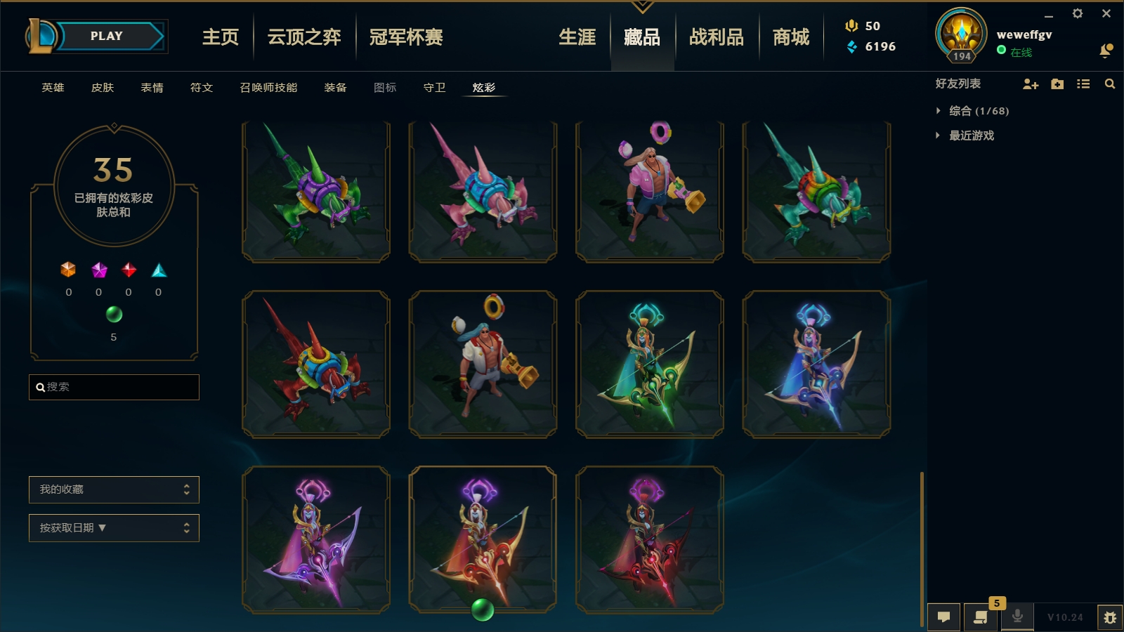1124x632 pixels.
Task: Search friends with the magnifier icon
Action: coord(1110,84)
